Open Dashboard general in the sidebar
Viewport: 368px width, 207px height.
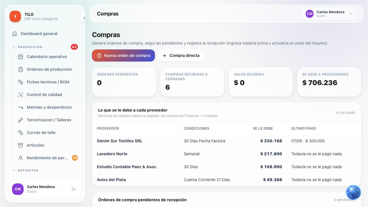[45, 34]
